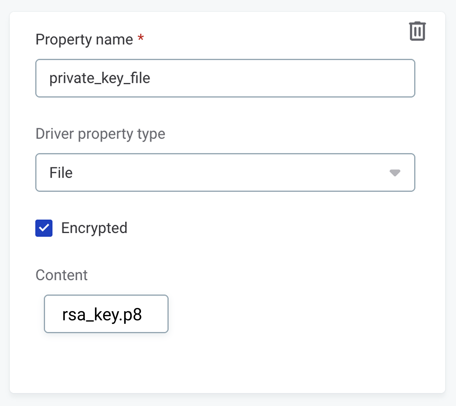Click the private_key_file text in field
456x406 pixels.
click(x=100, y=78)
